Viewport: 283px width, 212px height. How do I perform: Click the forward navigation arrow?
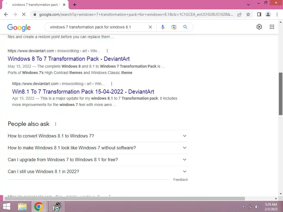(15, 14)
